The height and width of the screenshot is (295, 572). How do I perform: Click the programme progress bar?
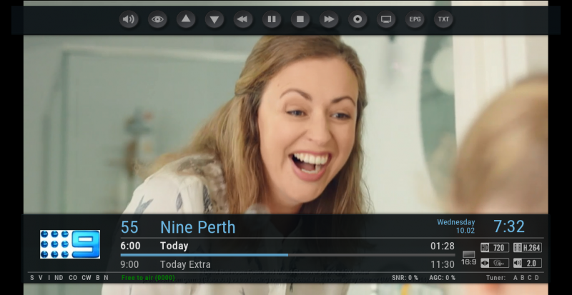pyautogui.click(x=287, y=254)
